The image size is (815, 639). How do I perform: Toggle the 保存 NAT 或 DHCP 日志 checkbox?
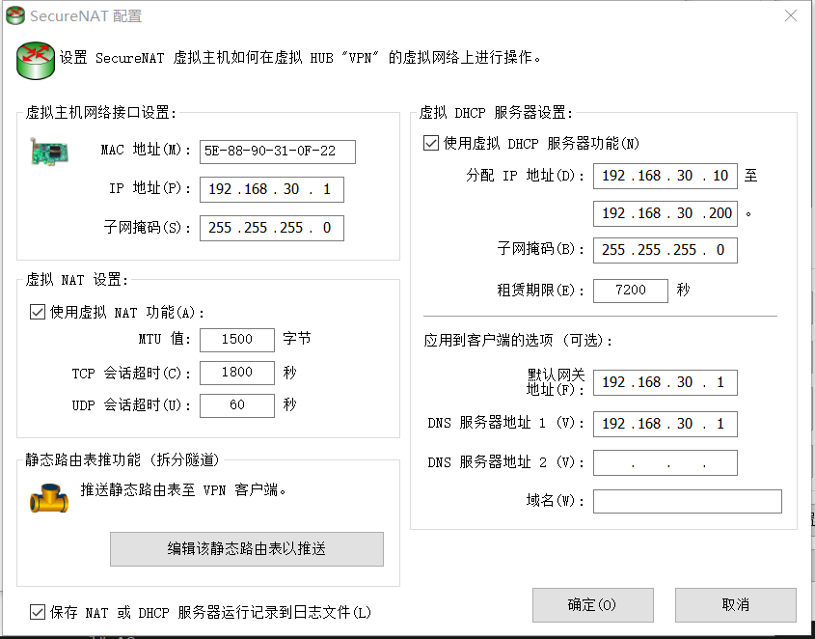(x=38, y=612)
